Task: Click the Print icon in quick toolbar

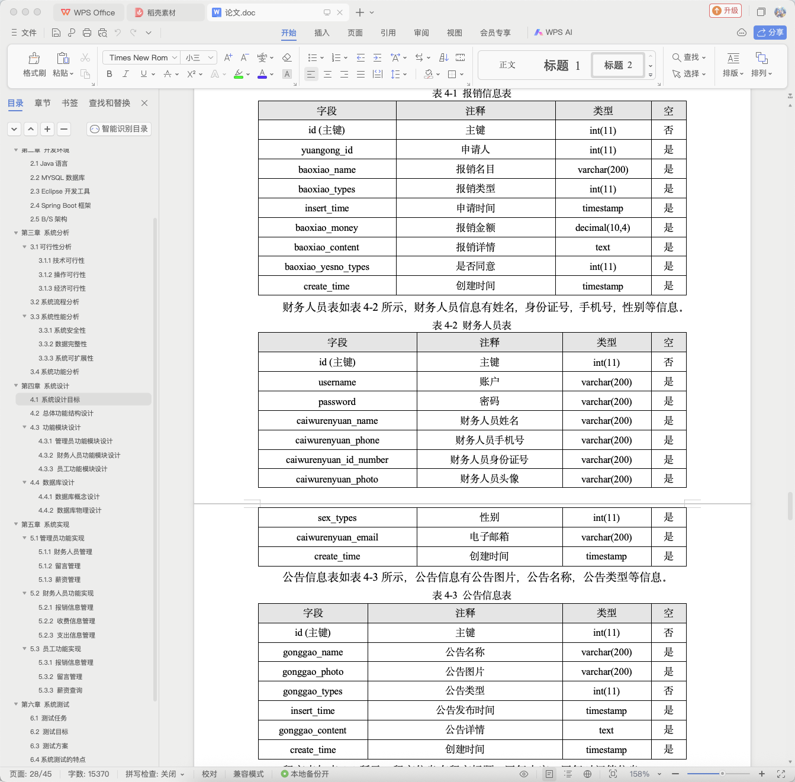Action: click(87, 33)
